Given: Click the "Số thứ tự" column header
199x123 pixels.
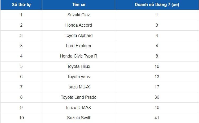Looking at the screenshot, I should point(21,5).
